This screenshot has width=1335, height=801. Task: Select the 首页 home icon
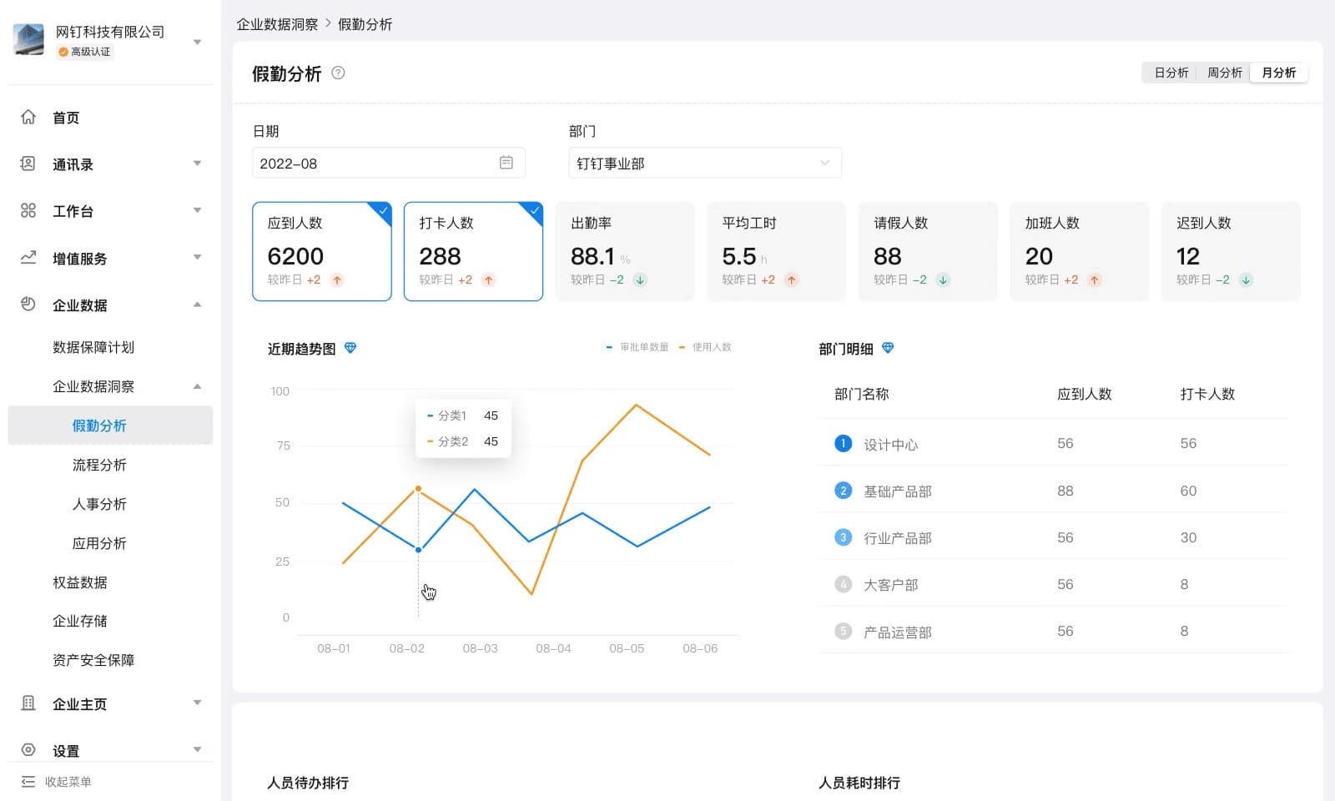(29, 118)
